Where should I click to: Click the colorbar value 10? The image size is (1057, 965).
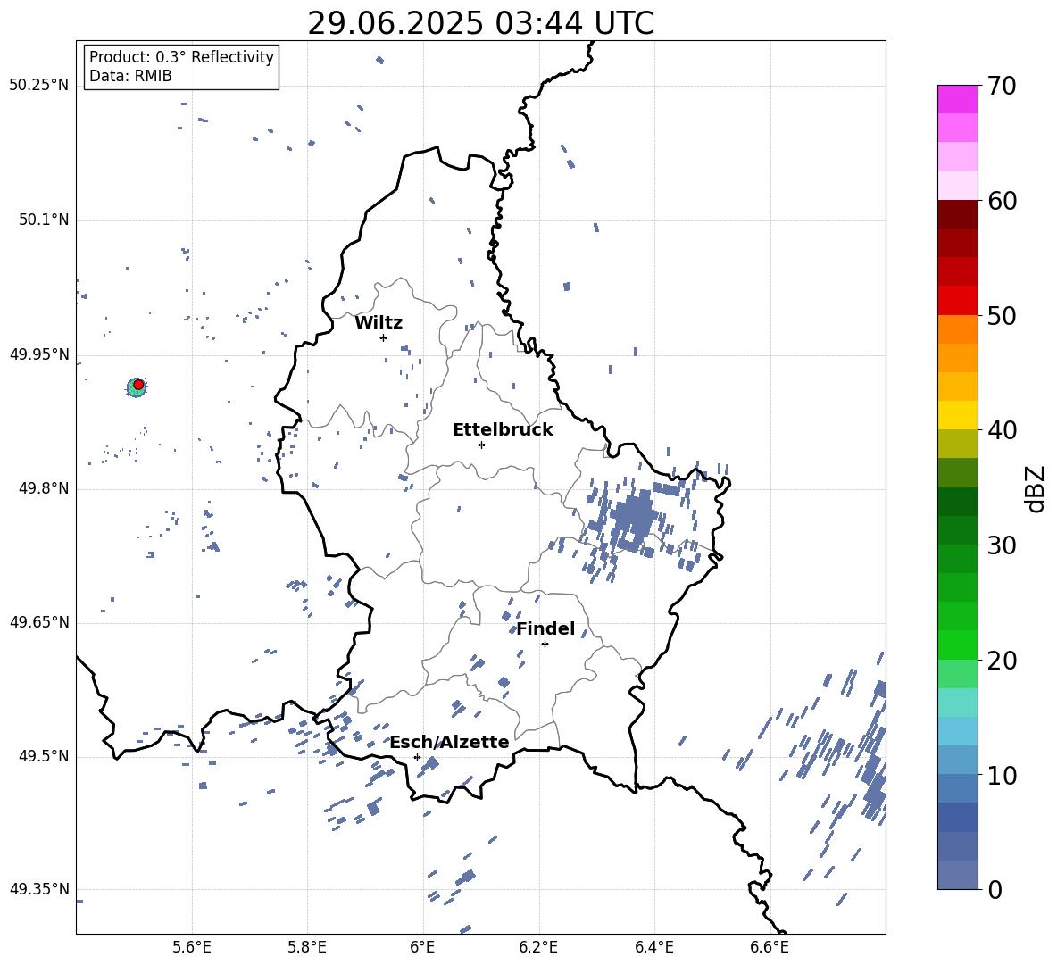pos(1002,775)
